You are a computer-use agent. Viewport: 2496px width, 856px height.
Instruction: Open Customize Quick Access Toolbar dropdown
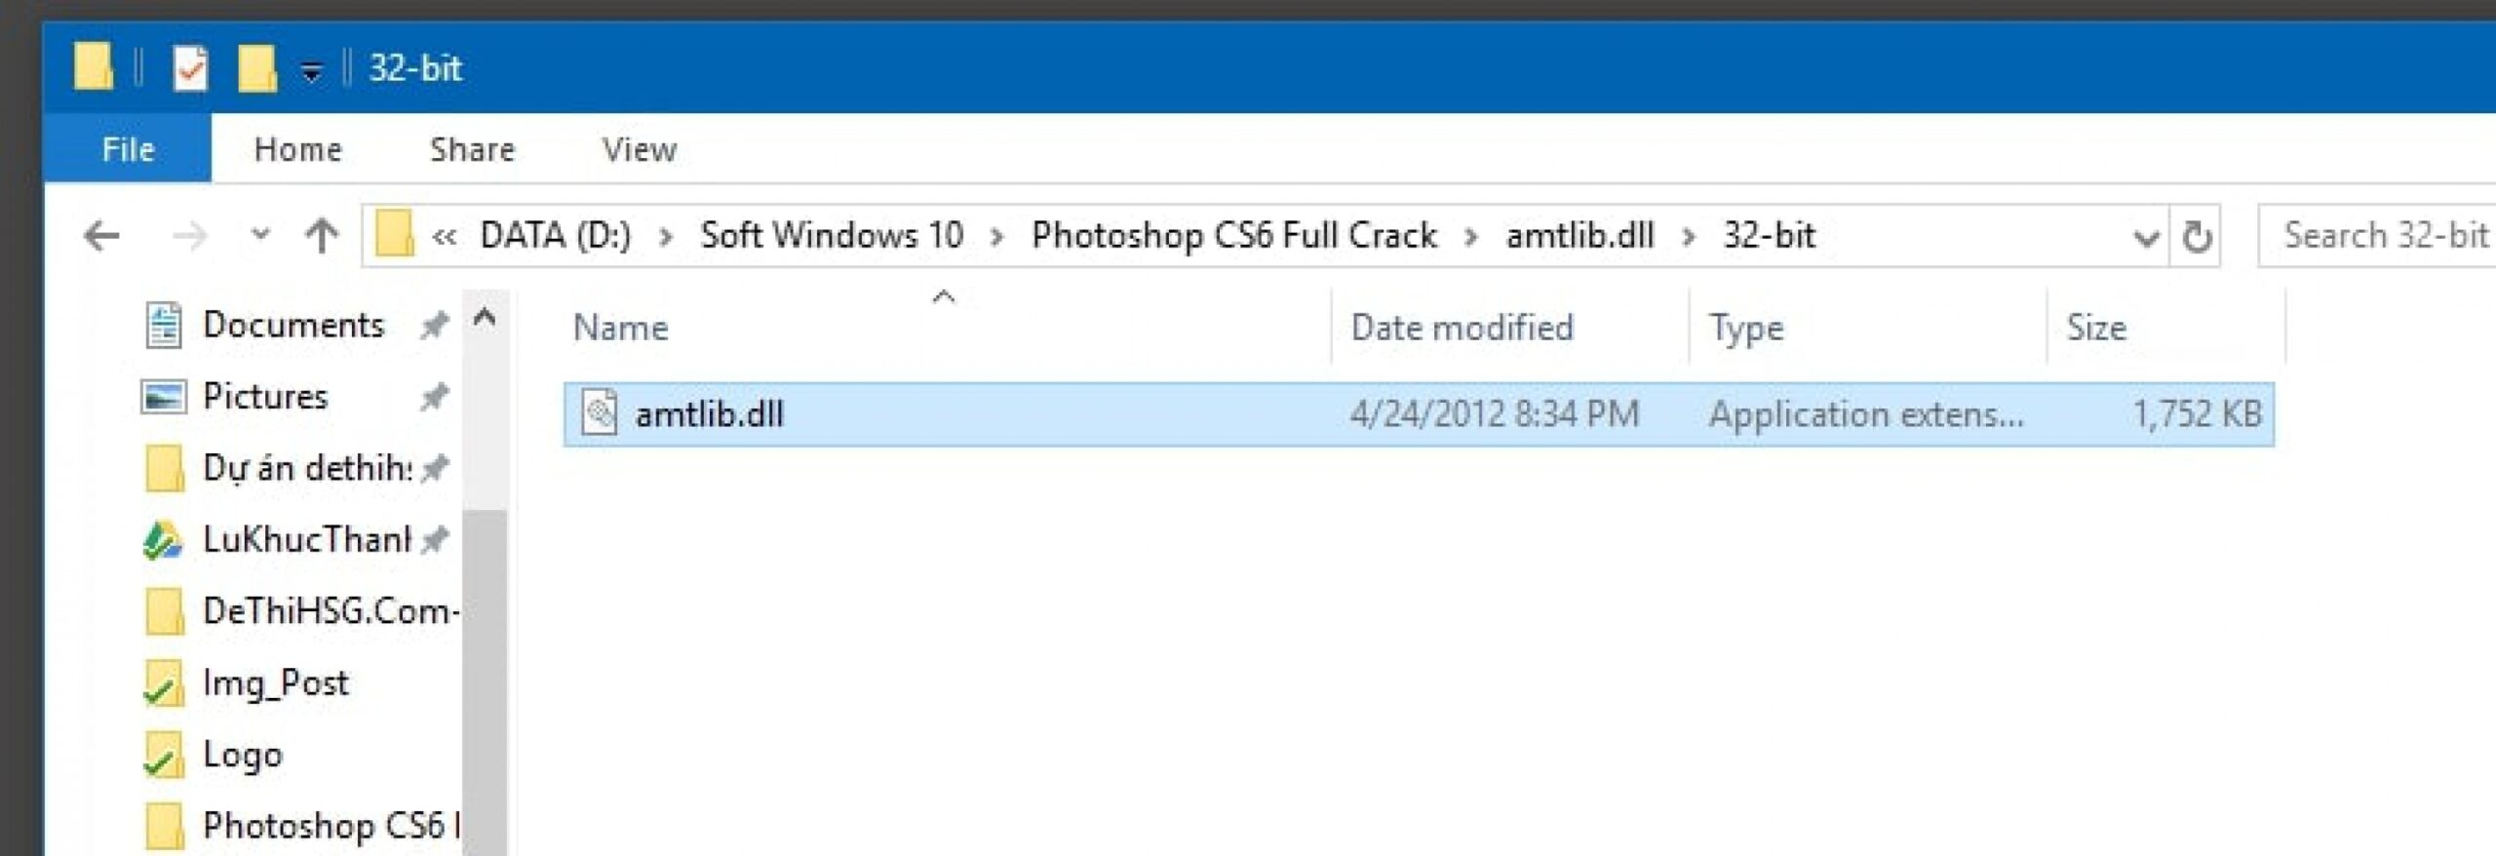coord(311,71)
